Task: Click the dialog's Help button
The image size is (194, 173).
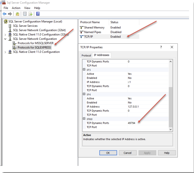Action: (167, 153)
